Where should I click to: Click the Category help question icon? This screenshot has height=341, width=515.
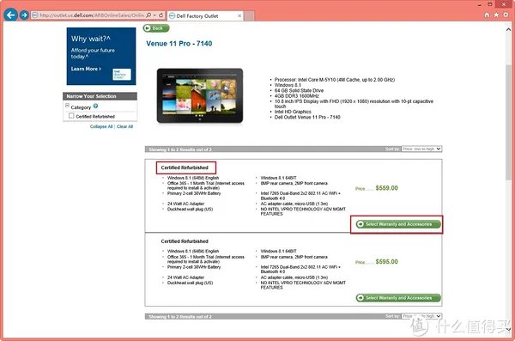click(95, 106)
